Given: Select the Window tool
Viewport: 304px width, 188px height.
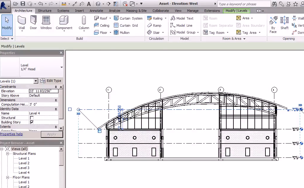Looking at the screenshot, I should pos(46,21).
